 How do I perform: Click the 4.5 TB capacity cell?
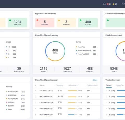pos(60,97)
